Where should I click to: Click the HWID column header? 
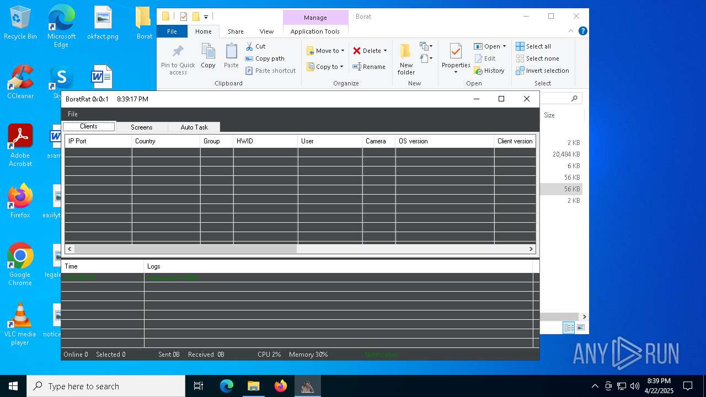(265, 141)
